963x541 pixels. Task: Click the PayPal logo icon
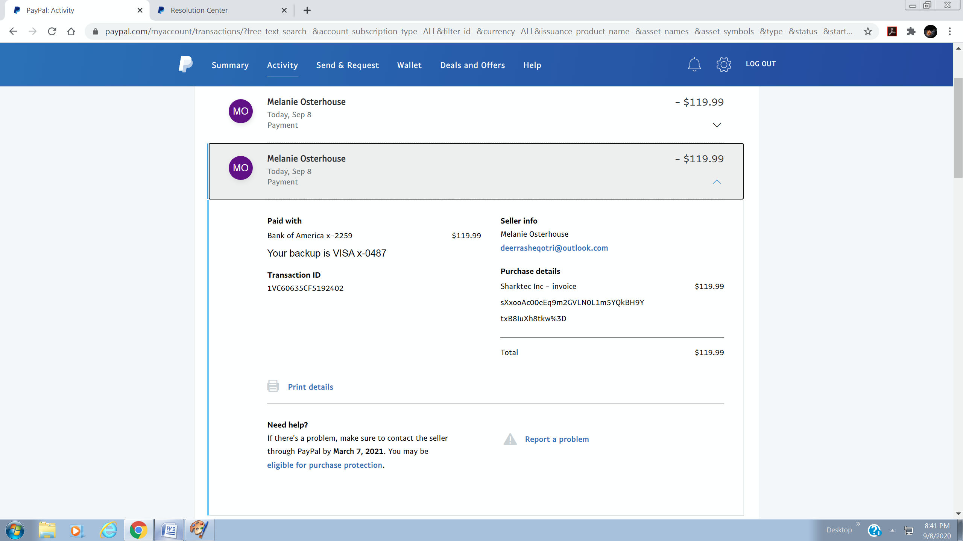coord(185,64)
